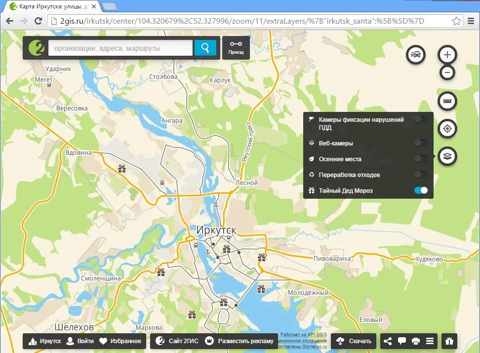
Task: Click the Скачать download button
Action: pyautogui.click(x=354, y=341)
